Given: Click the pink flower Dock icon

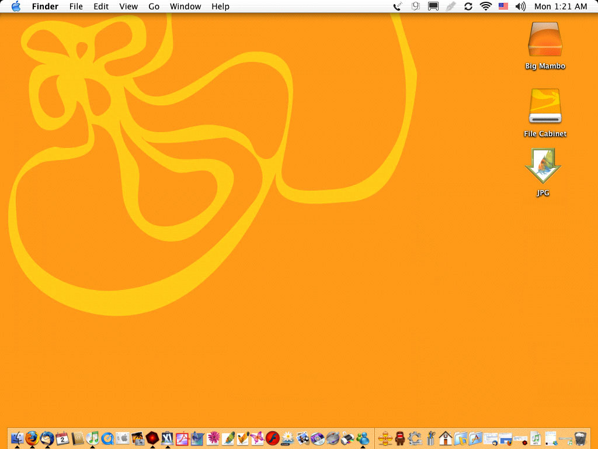Looking at the screenshot, I should 213,438.
